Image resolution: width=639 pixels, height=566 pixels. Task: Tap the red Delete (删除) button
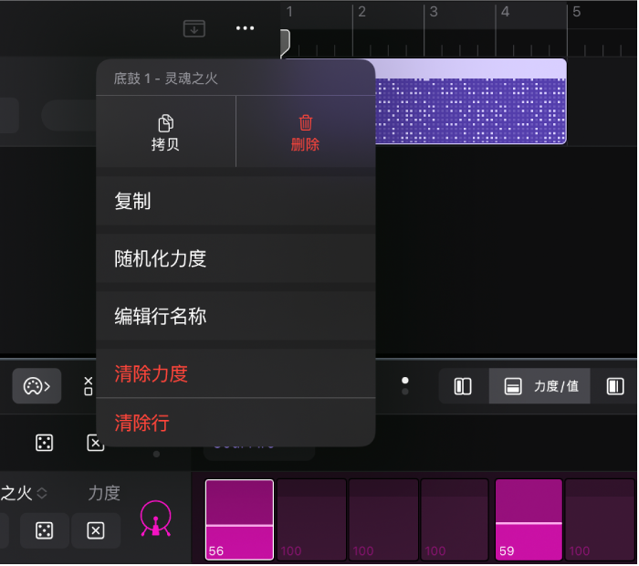(306, 132)
